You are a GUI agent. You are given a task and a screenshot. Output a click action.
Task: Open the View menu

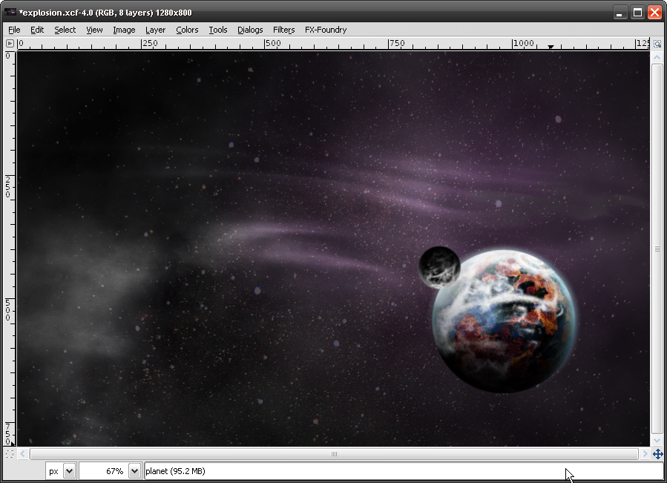click(94, 30)
